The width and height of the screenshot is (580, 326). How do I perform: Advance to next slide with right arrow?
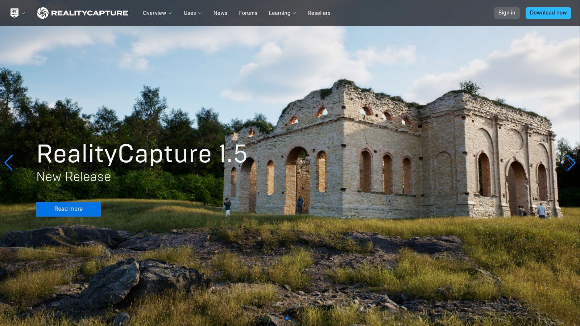571,163
